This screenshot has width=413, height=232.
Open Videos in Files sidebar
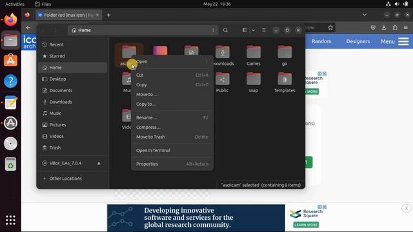(73, 136)
